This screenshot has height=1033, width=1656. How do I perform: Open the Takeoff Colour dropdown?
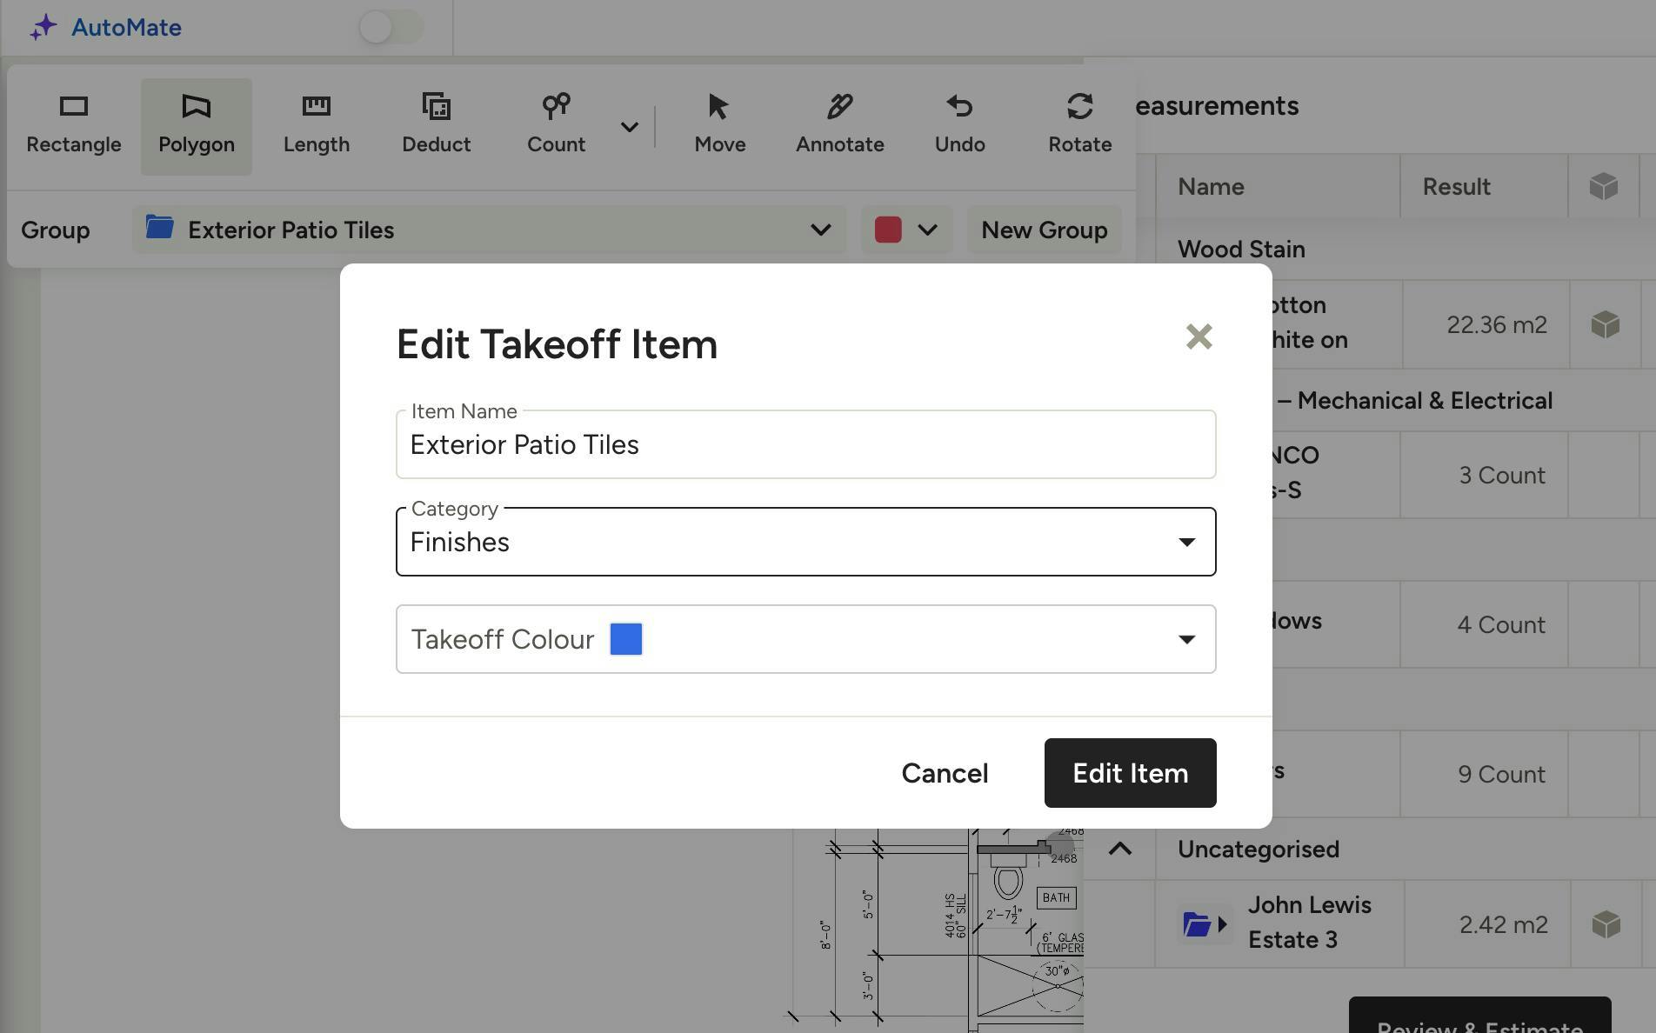pyautogui.click(x=806, y=639)
